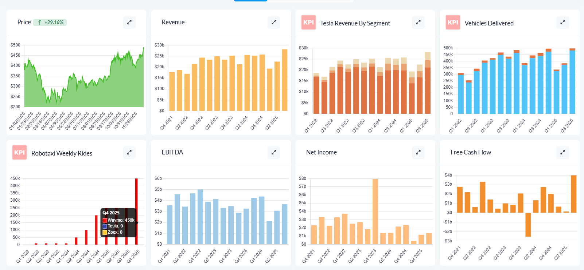Open fullscreen view for Tesla Revenue By Segment
Screen dimensions: 584x270
click(x=418, y=23)
